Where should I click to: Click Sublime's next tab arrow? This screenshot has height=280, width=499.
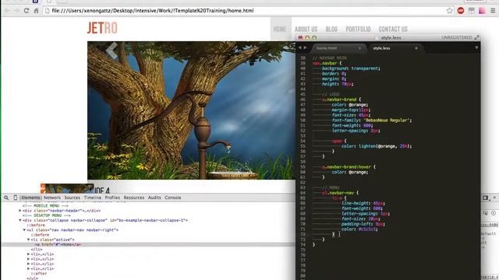point(305,48)
